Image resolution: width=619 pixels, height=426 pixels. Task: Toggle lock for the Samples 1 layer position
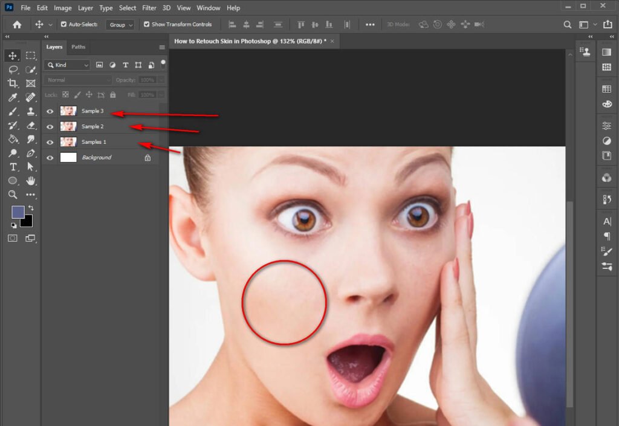click(89, 94)
